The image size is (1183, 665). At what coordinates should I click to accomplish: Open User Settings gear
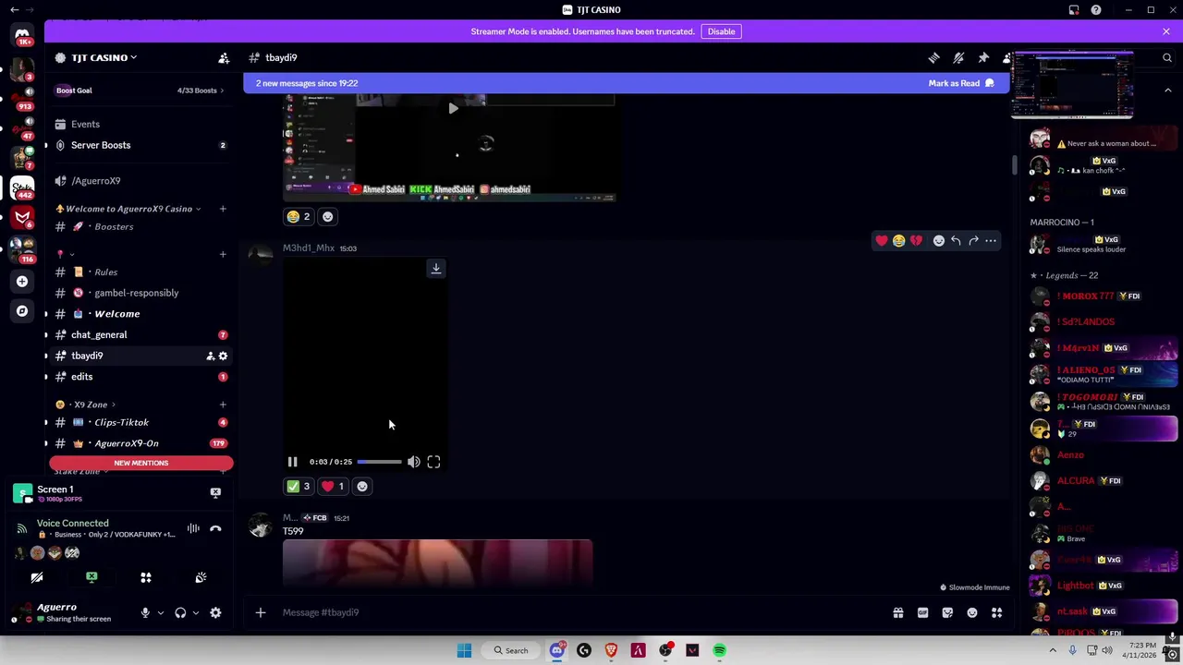click(x=215, y=612)
